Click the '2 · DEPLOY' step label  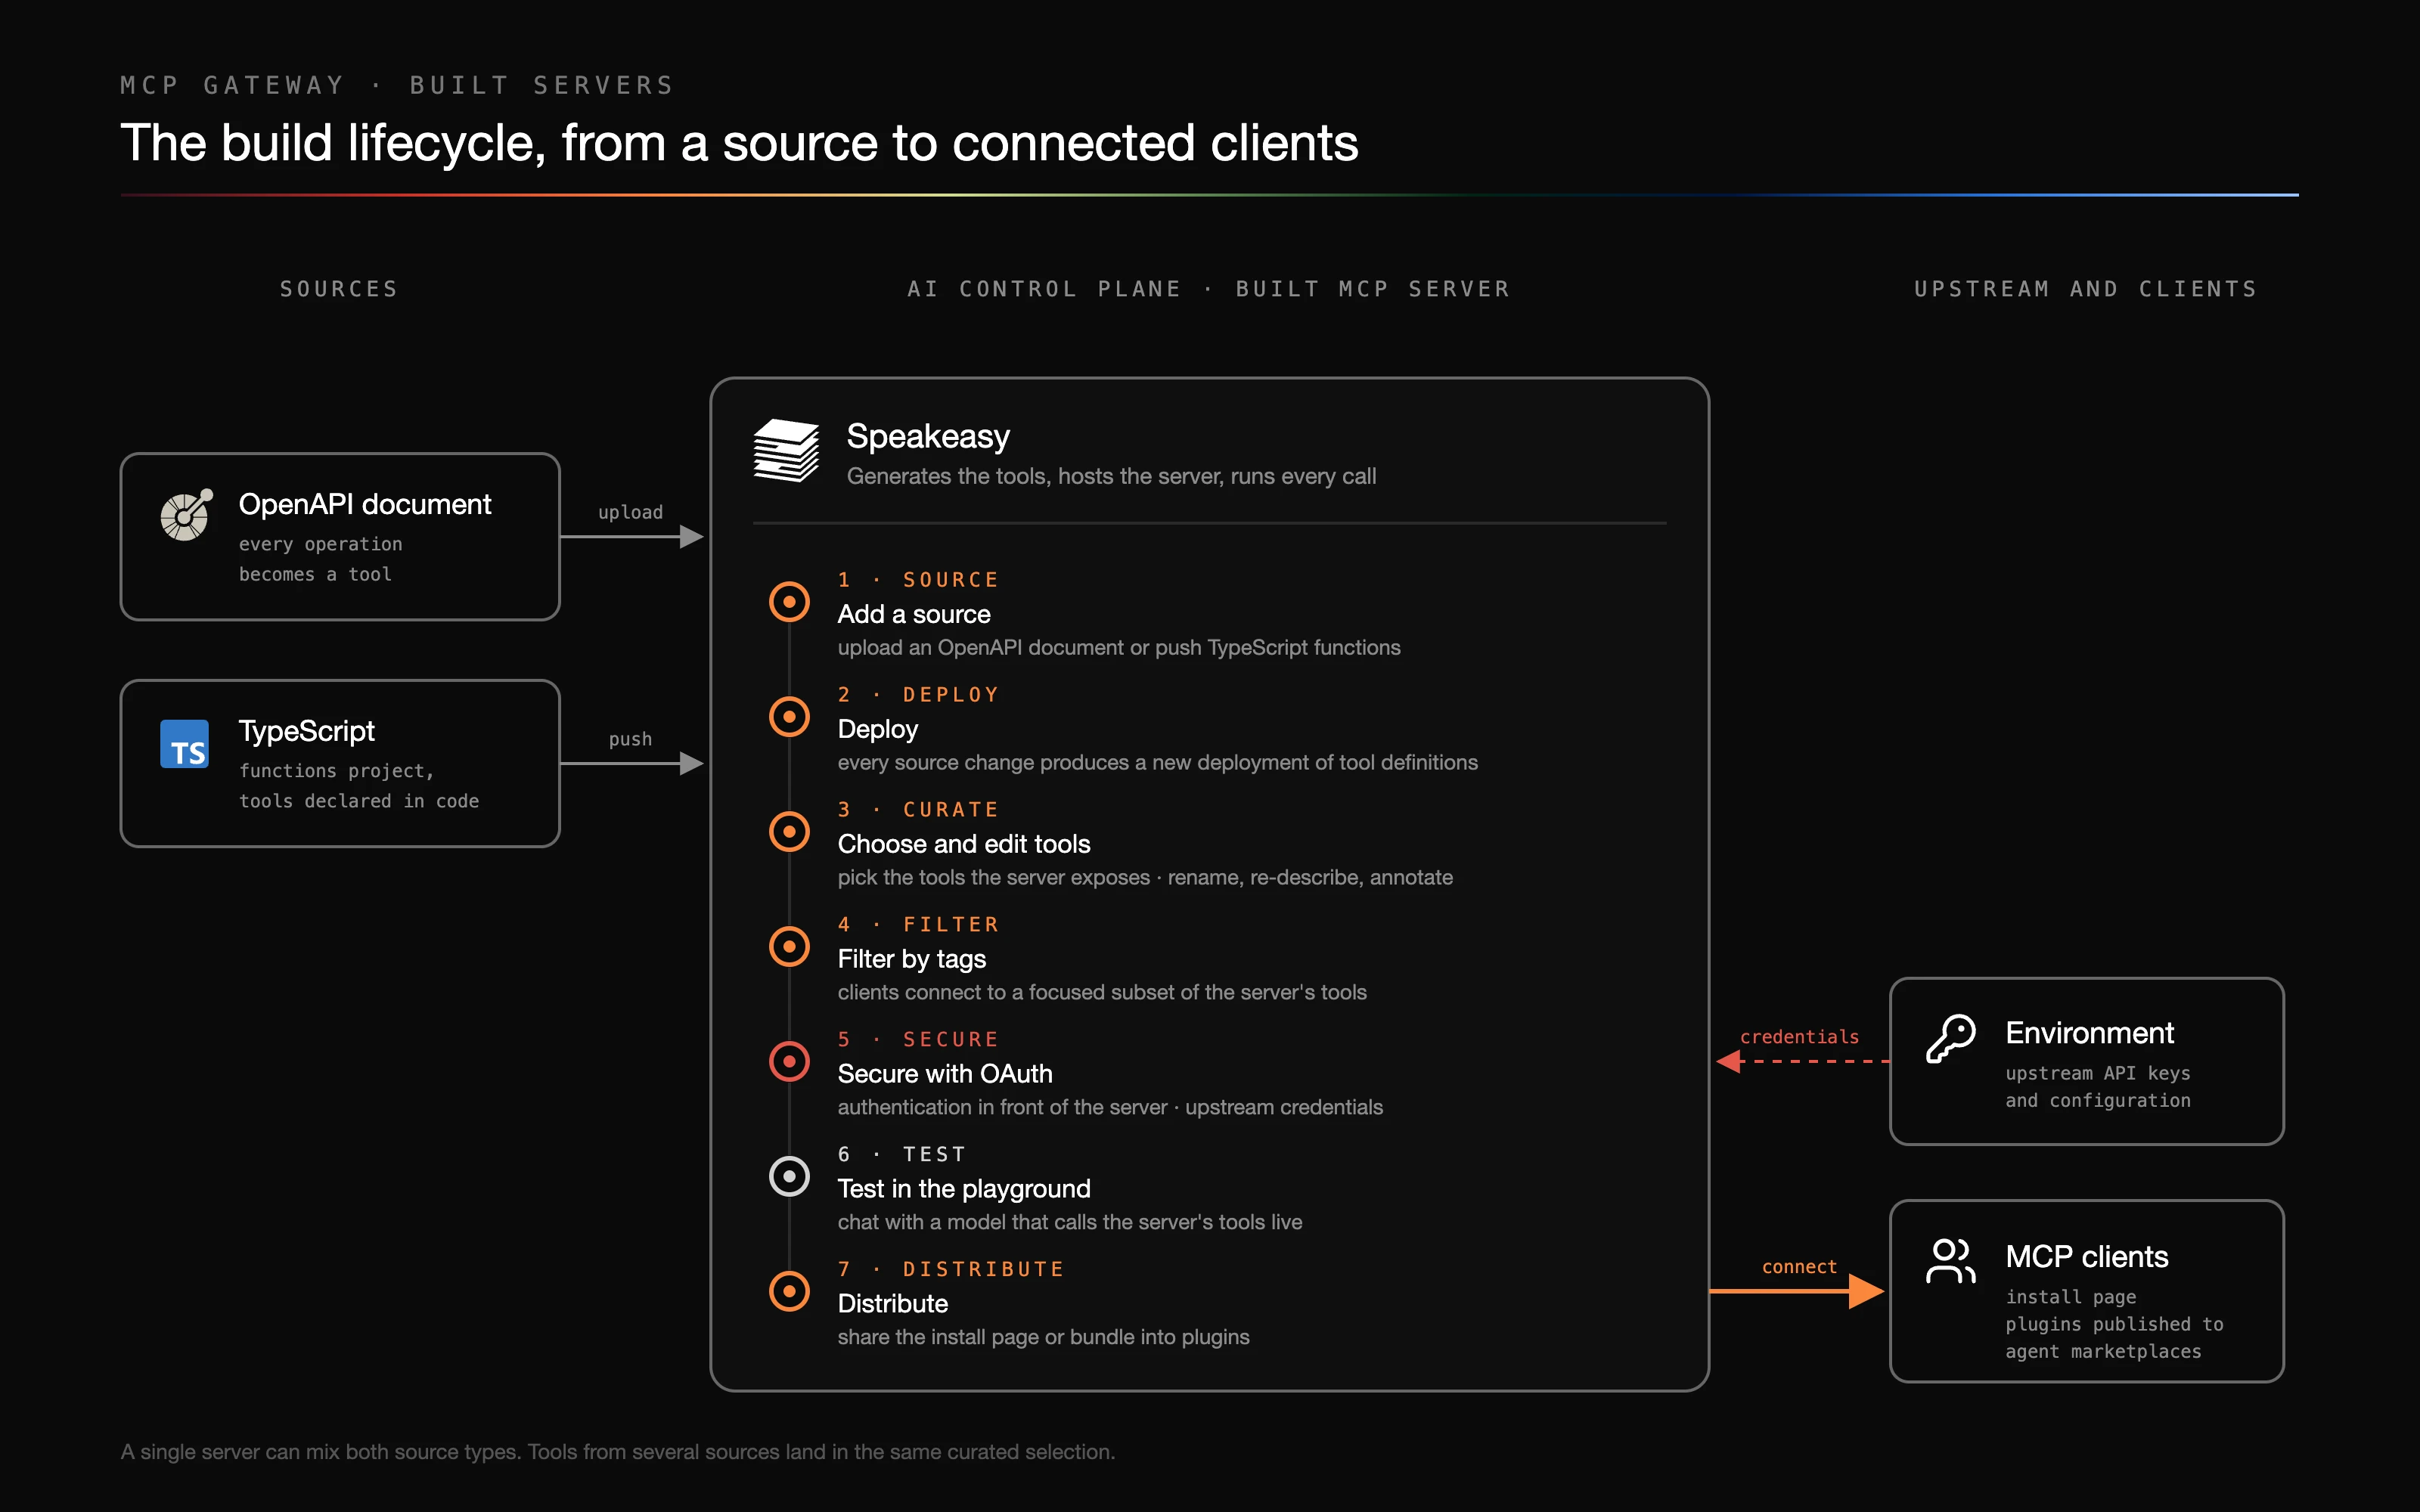click(918, 695)
